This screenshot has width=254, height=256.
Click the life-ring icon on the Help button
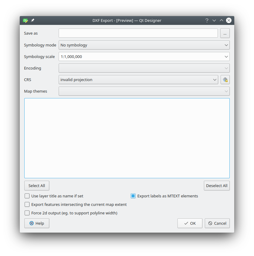[31, 223]
